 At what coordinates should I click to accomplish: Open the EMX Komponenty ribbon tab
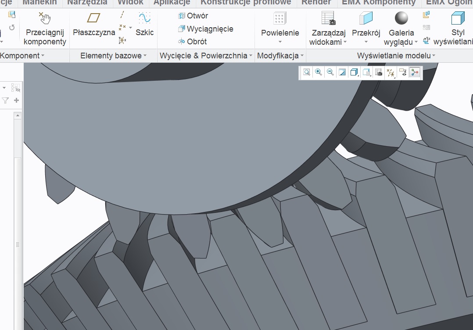tap(379, 3)
